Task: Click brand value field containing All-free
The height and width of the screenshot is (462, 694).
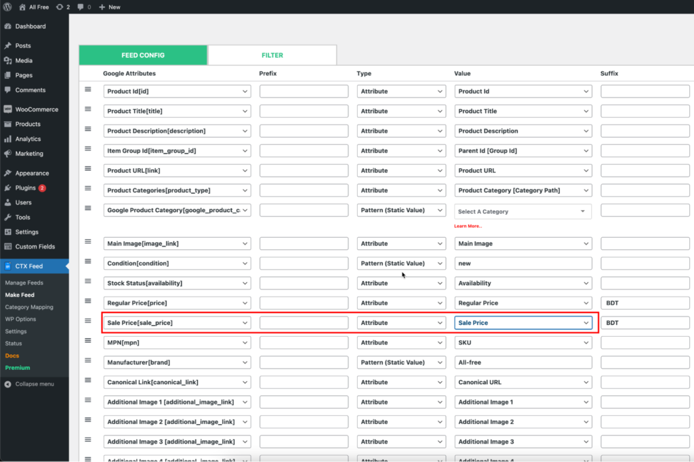Action: click(523, 362)
